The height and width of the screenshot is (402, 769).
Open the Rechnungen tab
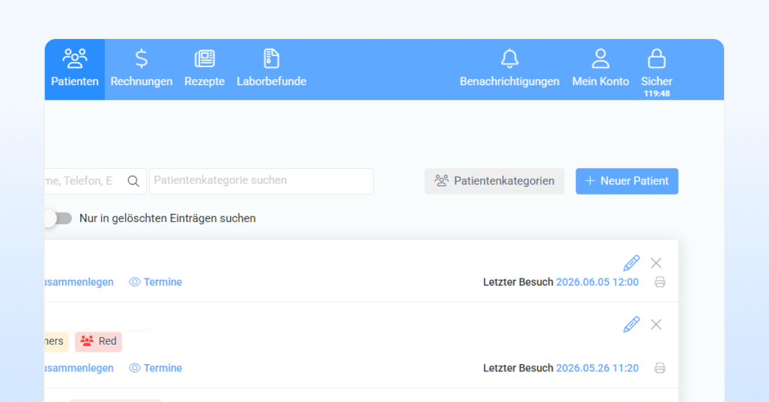(x=142, y=69)
